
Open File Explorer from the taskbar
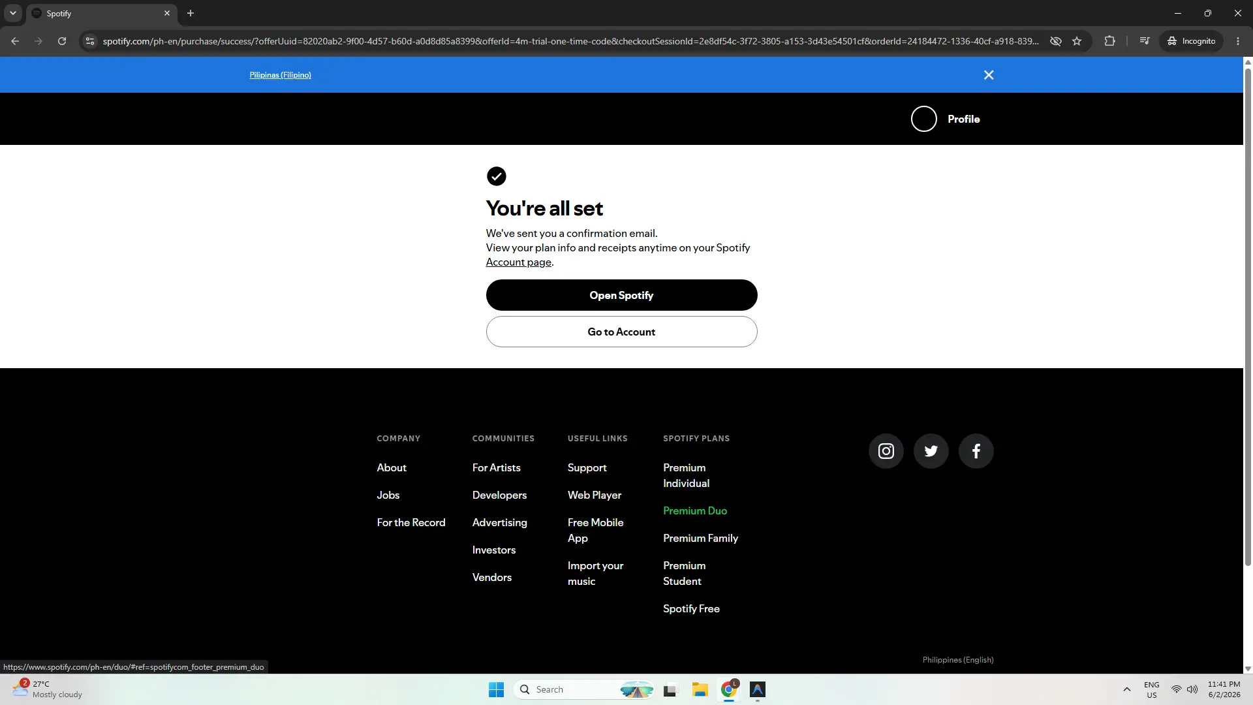click(x=700, y=689)
